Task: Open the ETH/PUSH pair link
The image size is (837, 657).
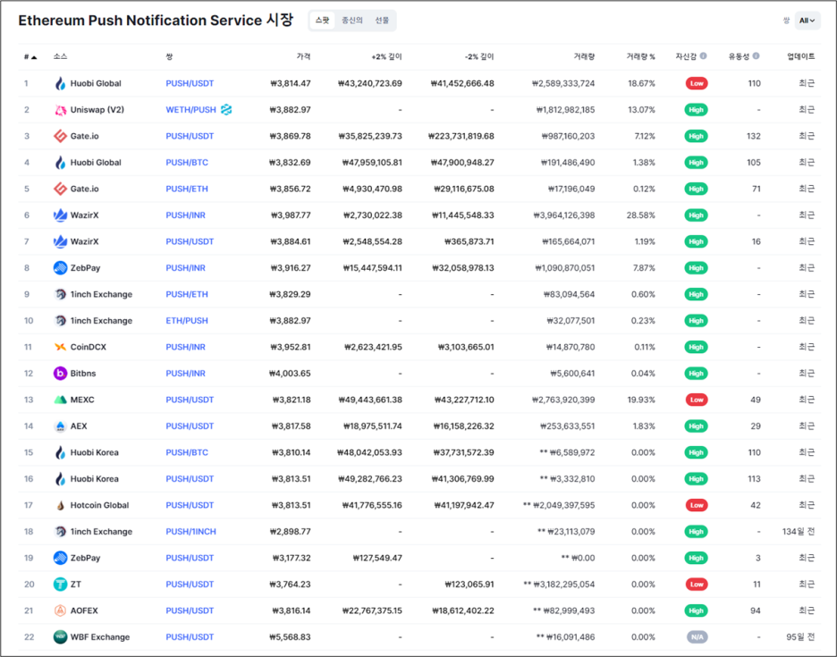Action: click(187, 321)
